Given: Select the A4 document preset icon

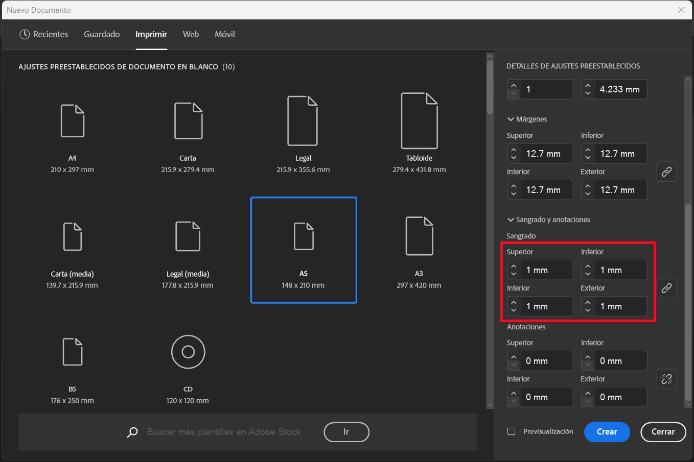Looking at the screenshot, I should (72, 120).
